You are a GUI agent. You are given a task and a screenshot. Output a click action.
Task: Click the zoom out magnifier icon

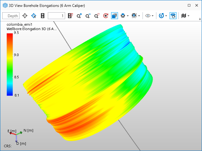(x=88, y=16)
